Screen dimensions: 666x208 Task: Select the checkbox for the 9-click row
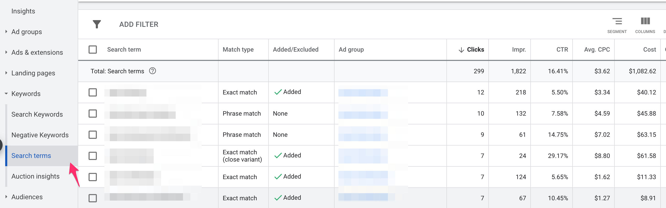tap(93, 135)
